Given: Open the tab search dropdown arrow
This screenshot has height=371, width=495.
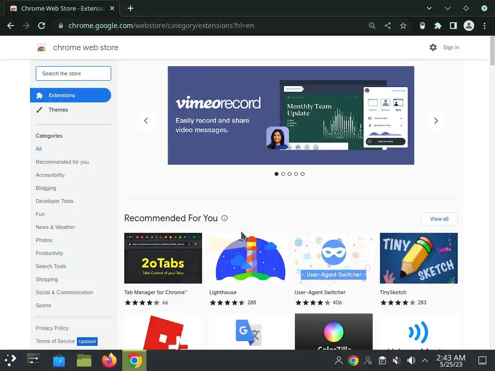Looking at the screenshot, I should click(429, 8).
